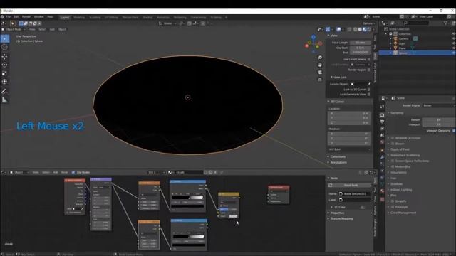Switch perspective/orthographic grid icon

[320, 80]
